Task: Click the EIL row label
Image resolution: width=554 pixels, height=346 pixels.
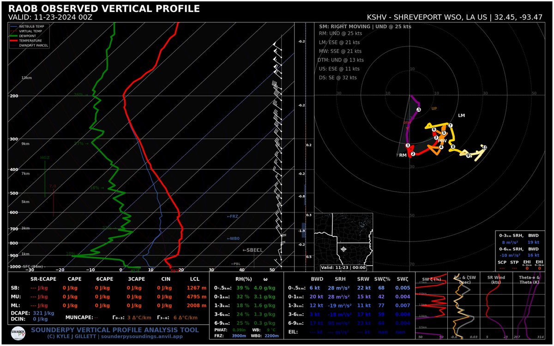Action: pyautogui.click(x=293, y=332)
